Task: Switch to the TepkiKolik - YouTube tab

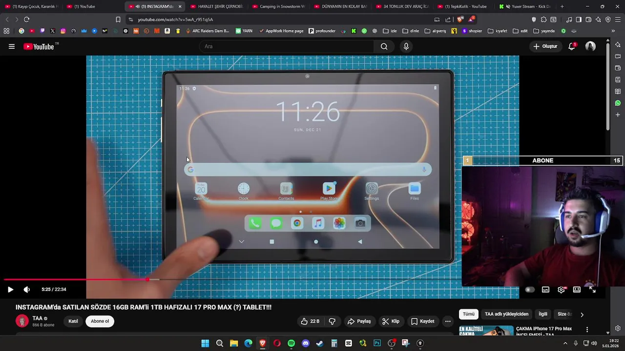Action: [x=464, y=6]
